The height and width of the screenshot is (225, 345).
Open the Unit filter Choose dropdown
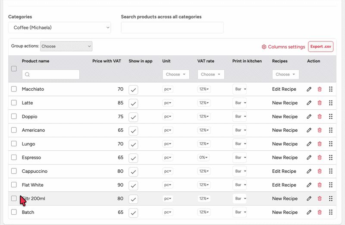coord(176,74)
